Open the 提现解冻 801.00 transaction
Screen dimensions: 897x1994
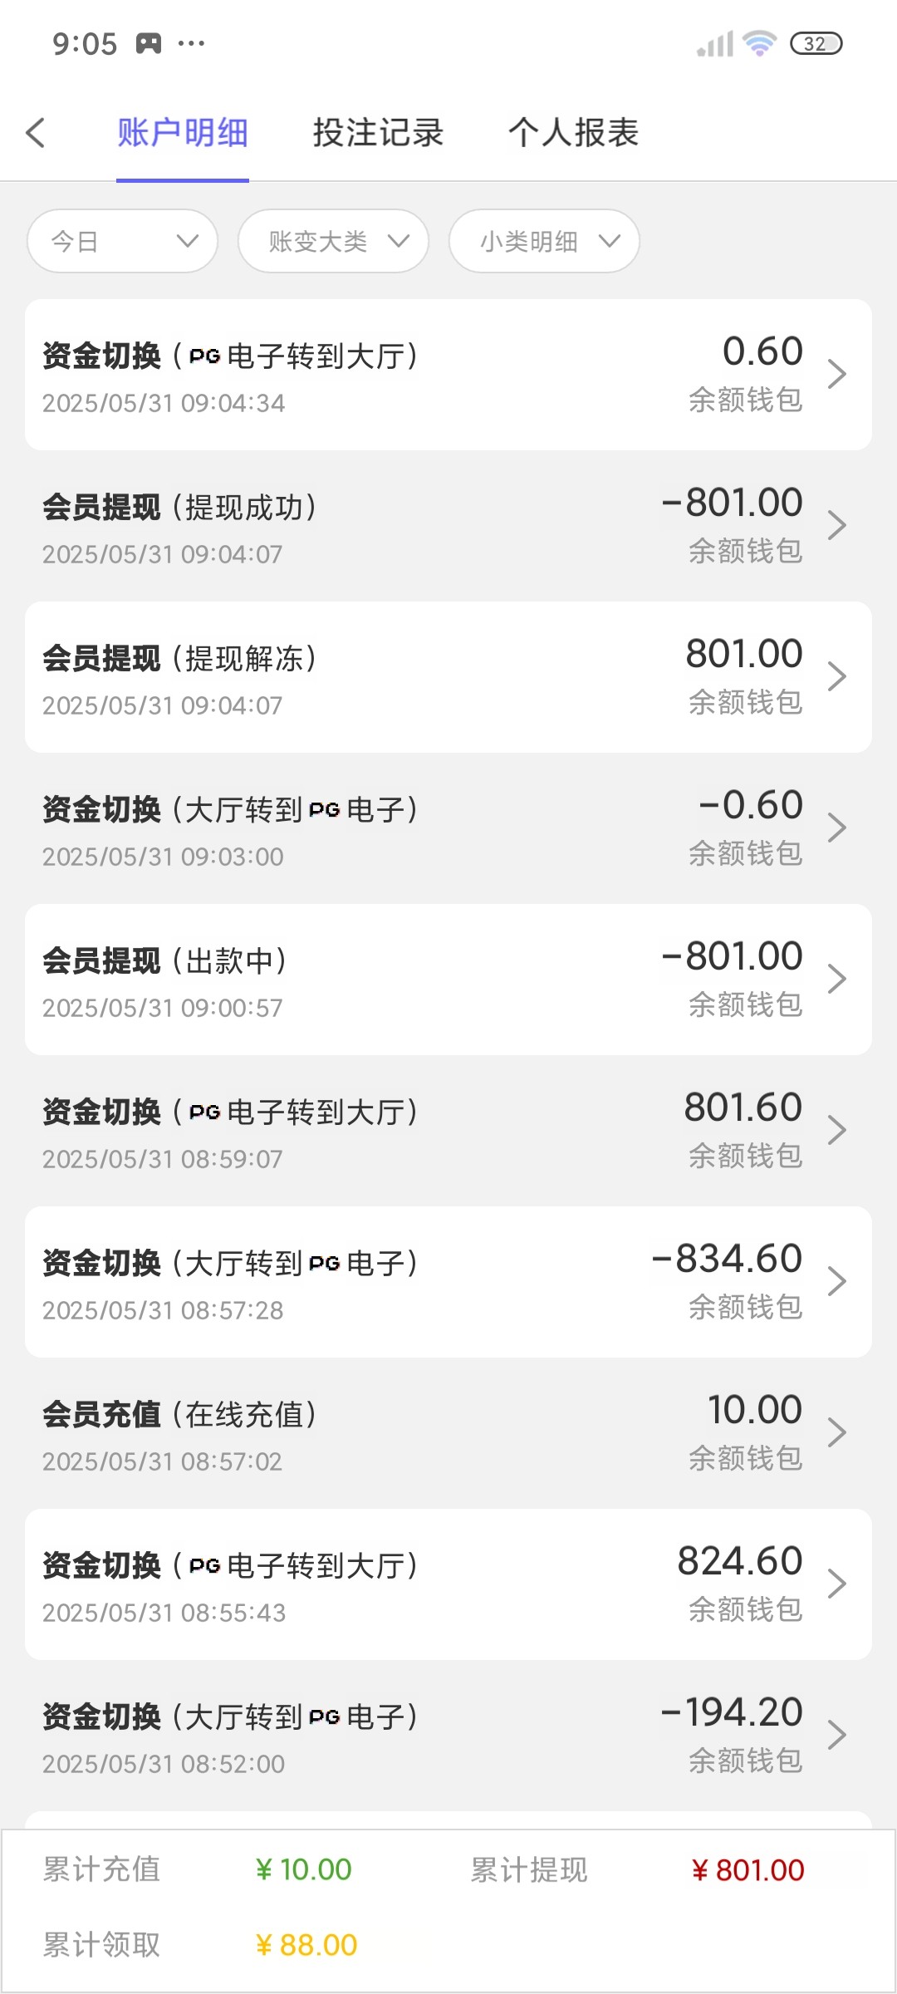(448, 677)
